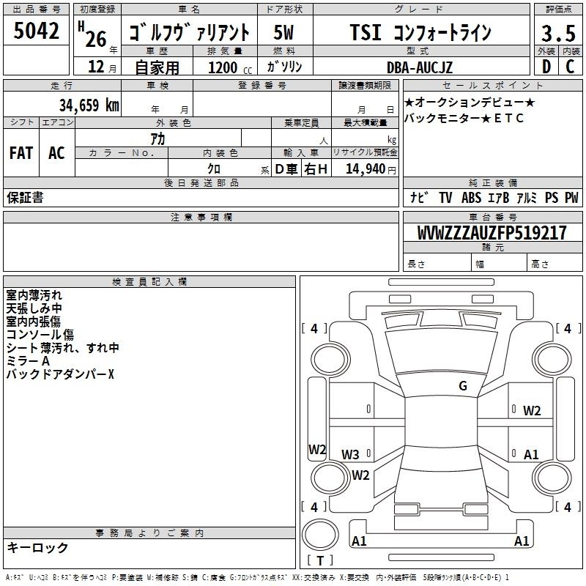Click the W3 damage mark on diagram
The width and height of the screenshot is (586, 586).
350,454
